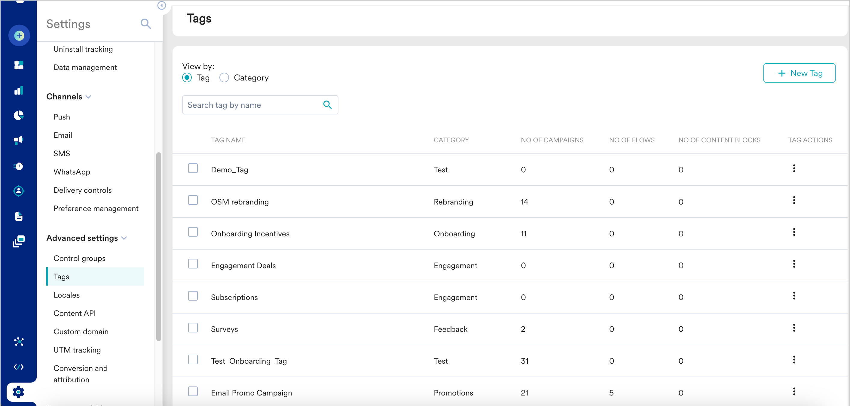The height and width of the screenshot is (406, 850).
Task: Open Delivery controls link
Action: point(82,190)
